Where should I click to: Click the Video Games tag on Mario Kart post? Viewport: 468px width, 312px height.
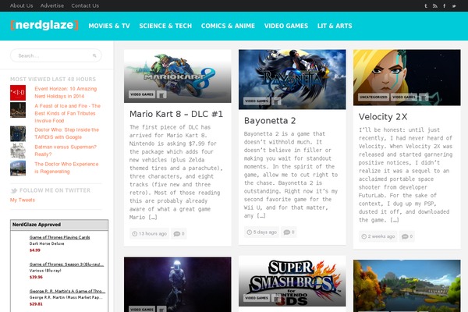click(142, 94)
